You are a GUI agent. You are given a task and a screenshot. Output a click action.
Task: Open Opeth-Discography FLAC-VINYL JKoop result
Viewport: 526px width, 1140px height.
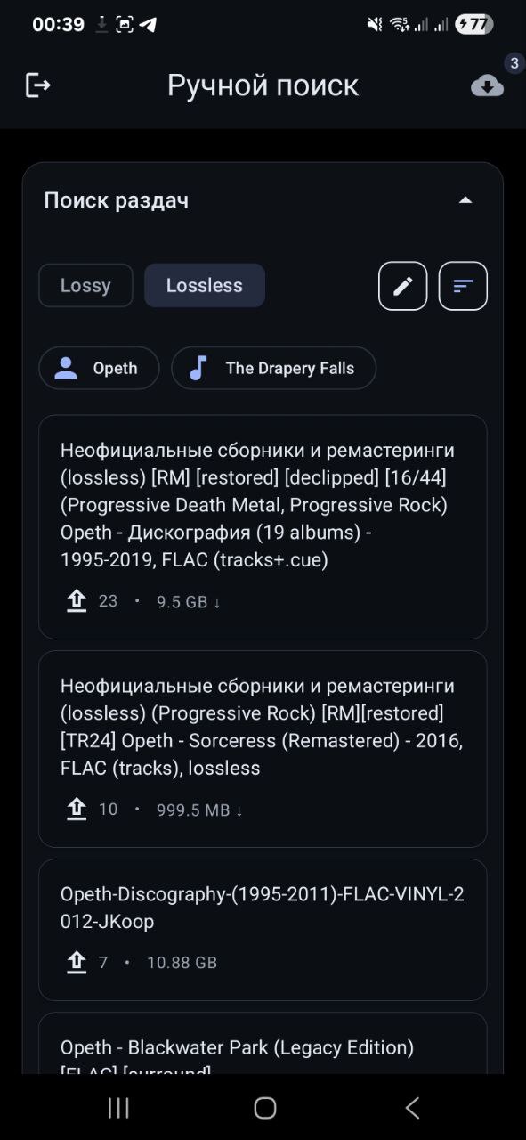(263, 930)
